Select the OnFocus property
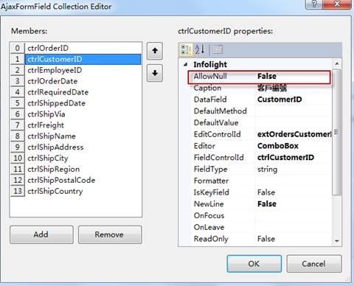The width and height of the screenshot is (354, 286). click(209, 216)
